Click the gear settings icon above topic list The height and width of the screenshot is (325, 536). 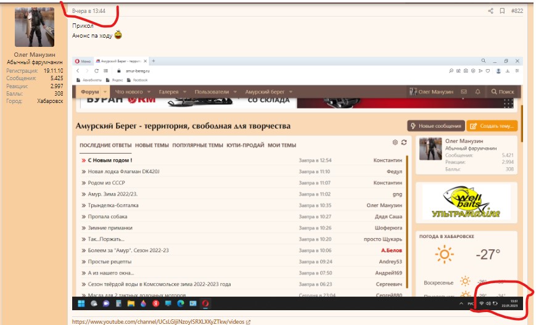[x=395, y=142]
